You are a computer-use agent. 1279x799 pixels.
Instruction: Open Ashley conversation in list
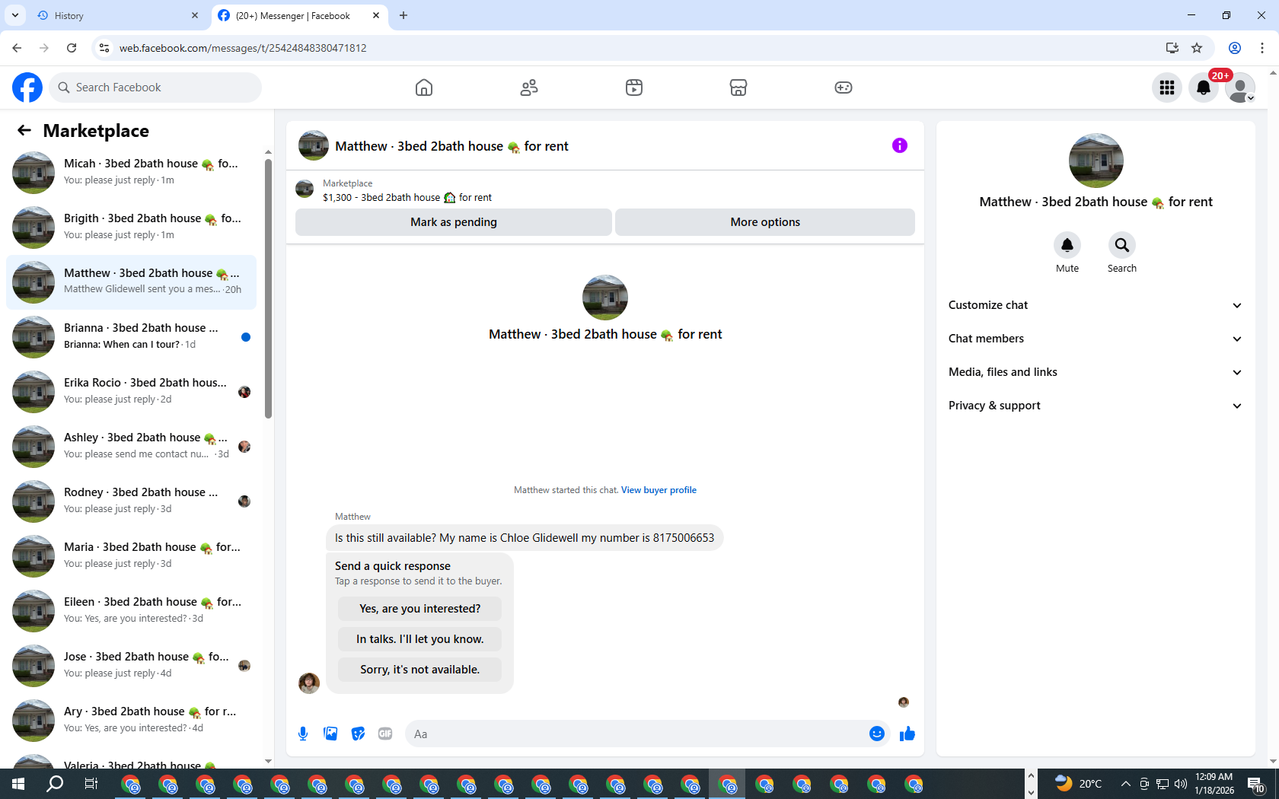[x=131, y=447]
